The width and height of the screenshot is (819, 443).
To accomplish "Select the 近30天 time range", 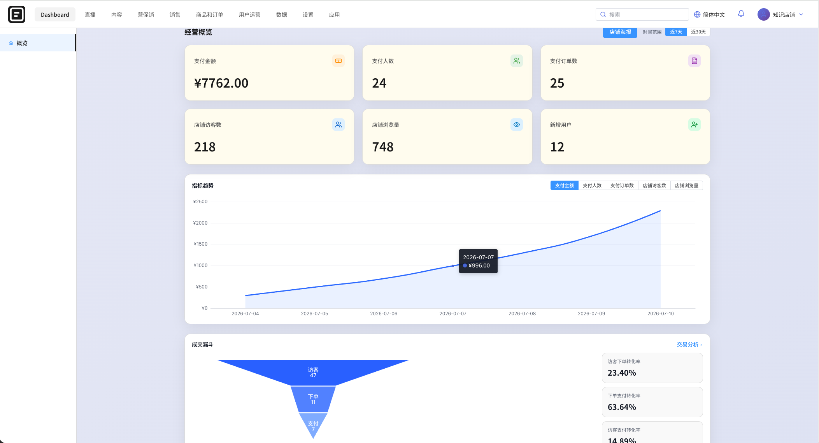I will coord(698,32).
